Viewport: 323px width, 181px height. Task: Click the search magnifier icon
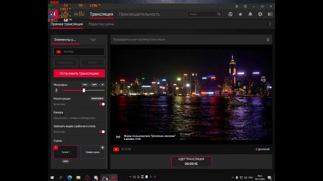[219, 14]
